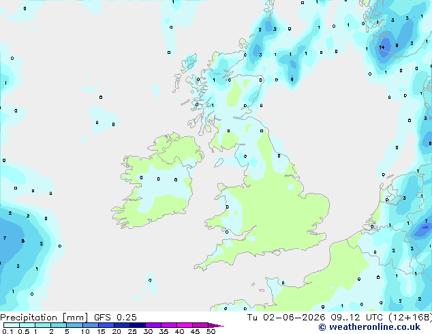The height and width of the screenshot is (334, 432).
Task: Select the 45–50 mm legend color box
Action: [x=200, y=325]
